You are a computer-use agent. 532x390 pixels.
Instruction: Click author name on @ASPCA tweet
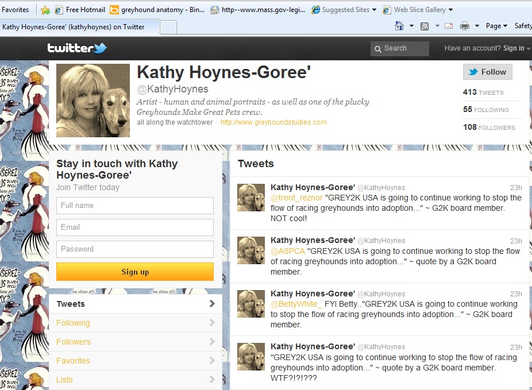click(x=313, y=241)
